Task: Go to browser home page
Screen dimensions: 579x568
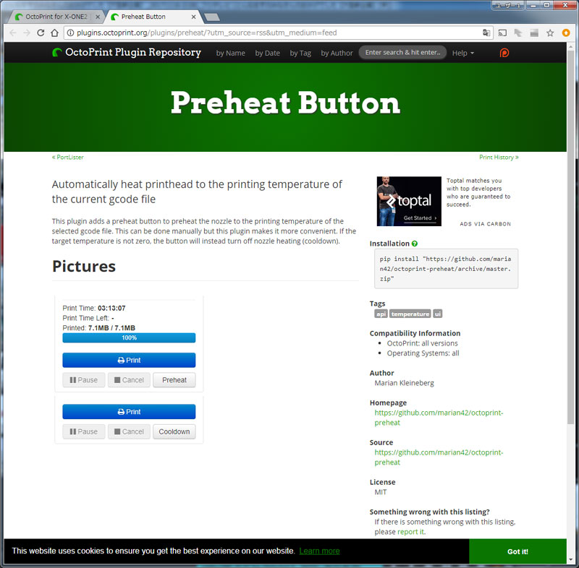Action: pos(55,33)
